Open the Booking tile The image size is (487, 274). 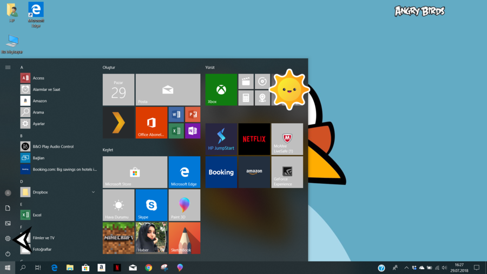[x=221, y=172]
